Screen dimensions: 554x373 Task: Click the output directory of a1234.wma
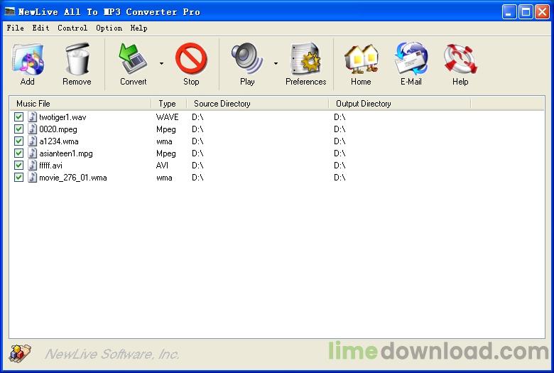pos(340,141)
